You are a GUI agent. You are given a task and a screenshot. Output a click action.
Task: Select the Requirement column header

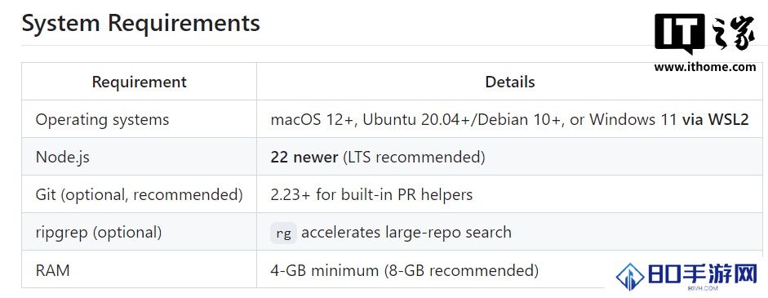[x=139, y=82]
